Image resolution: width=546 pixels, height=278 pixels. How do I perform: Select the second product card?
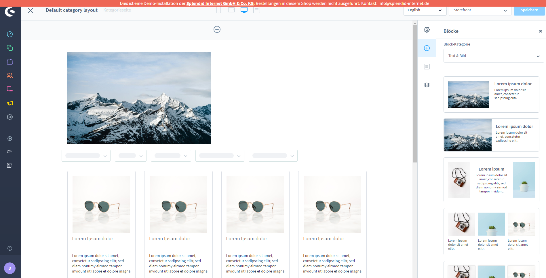tap(178, 224)
